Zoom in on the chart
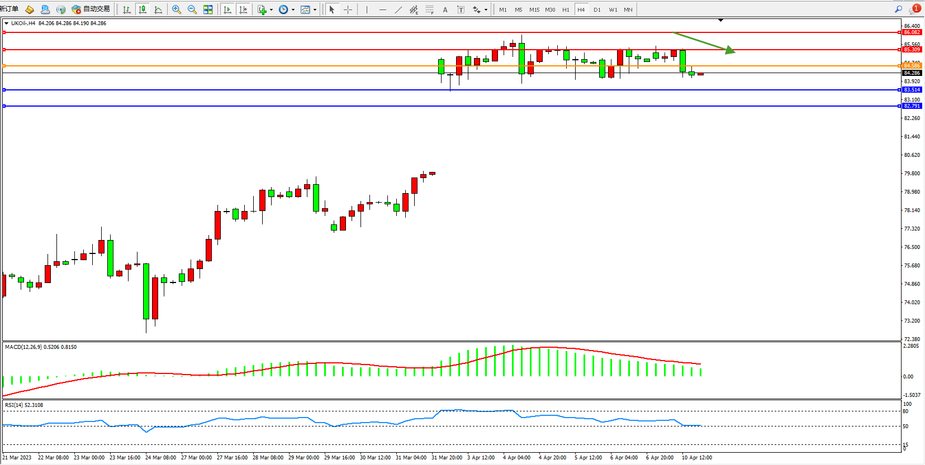 pos(177,9)
